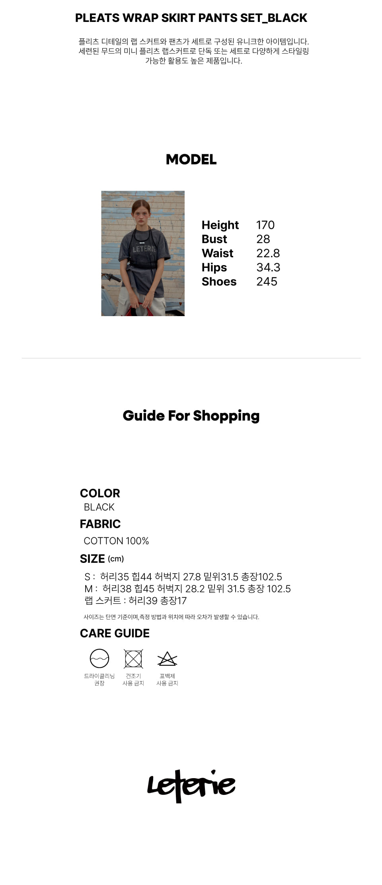Click the no tumble dryer icon
382x885 pixels.
[x=133, y=659]
